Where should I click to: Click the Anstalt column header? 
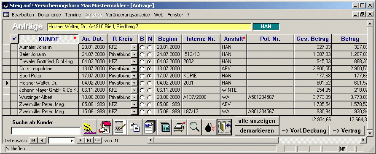(x=234, y=39)
